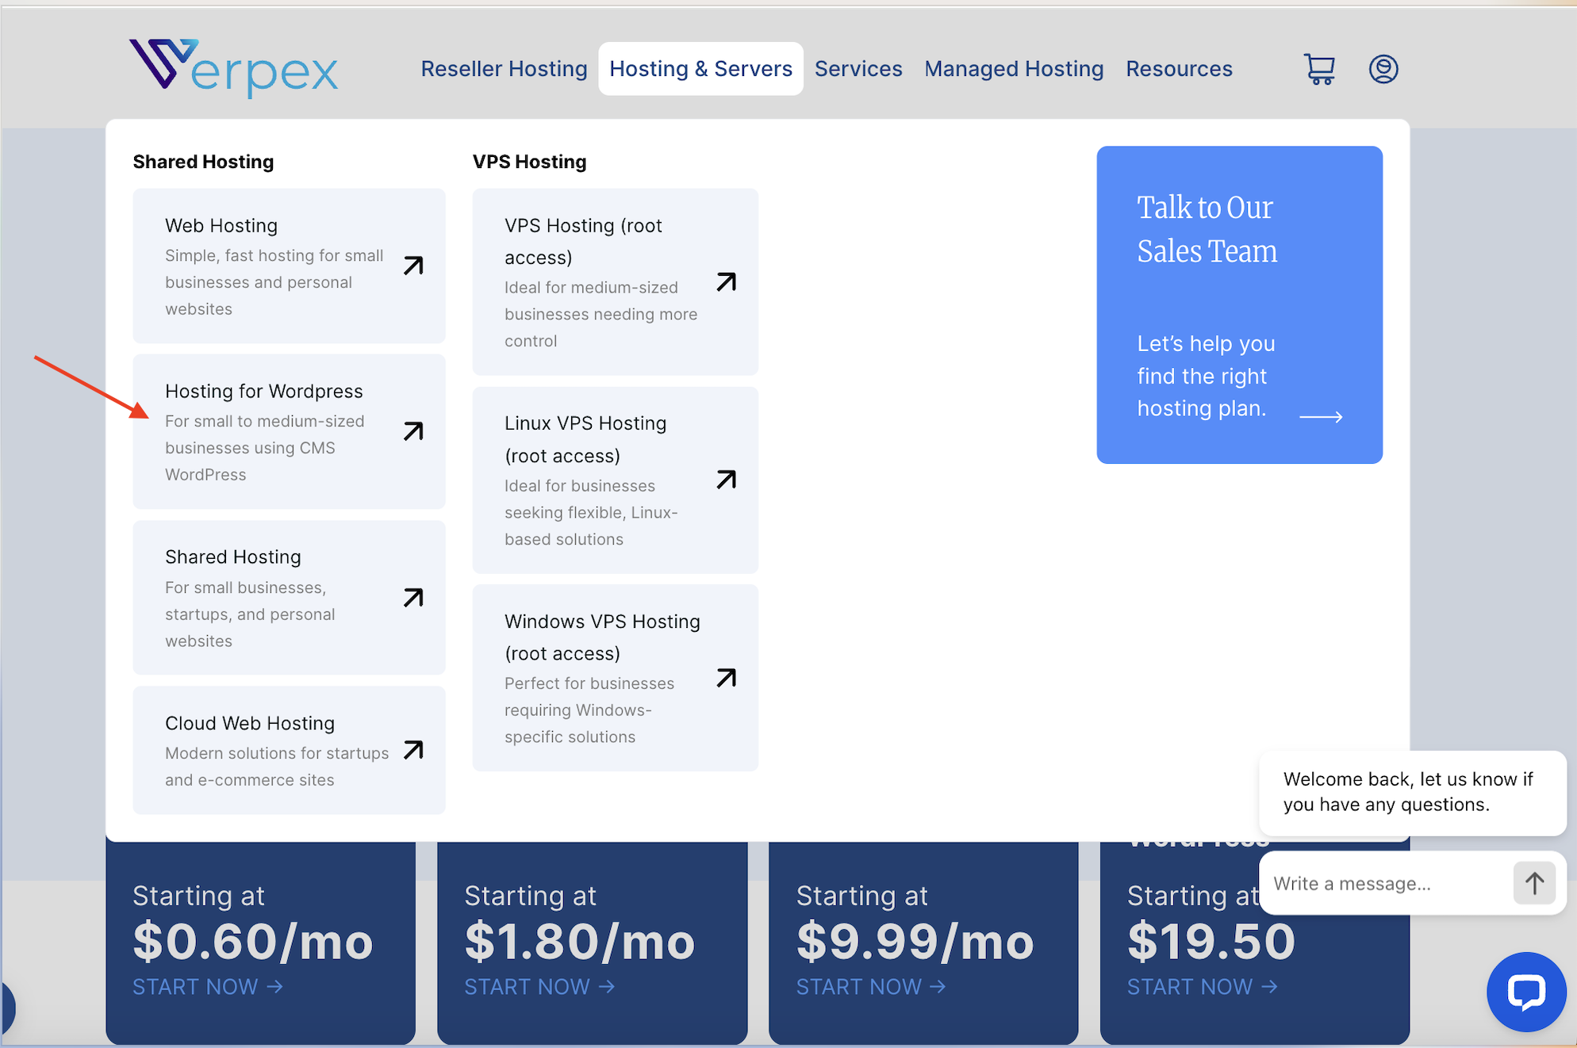Open the shopping cart icon
The height and width of the screenshot is (1048, 1577).
click(1319, 69)
